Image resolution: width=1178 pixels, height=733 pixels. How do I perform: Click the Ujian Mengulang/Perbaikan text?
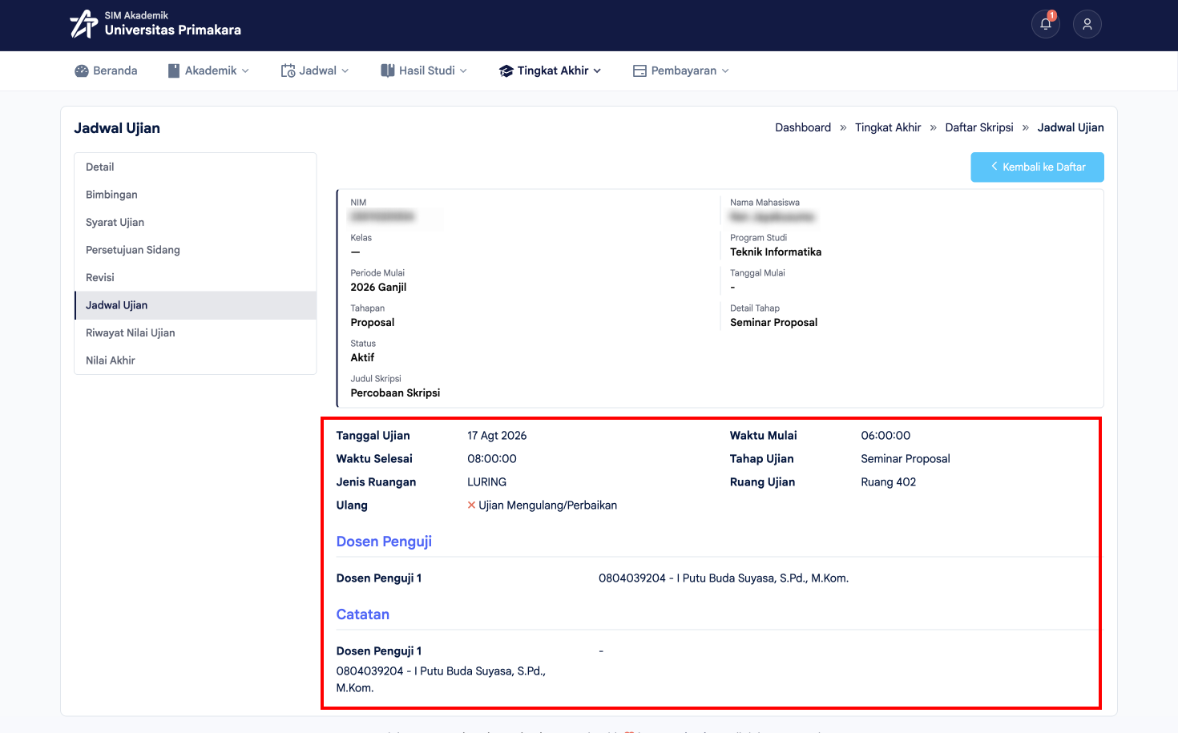tap(548, 505)
